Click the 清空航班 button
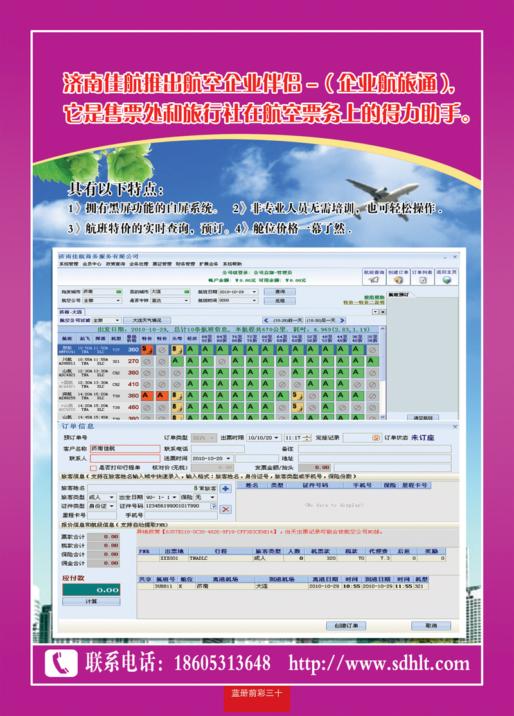514x716 pixels. pos(423,417)
